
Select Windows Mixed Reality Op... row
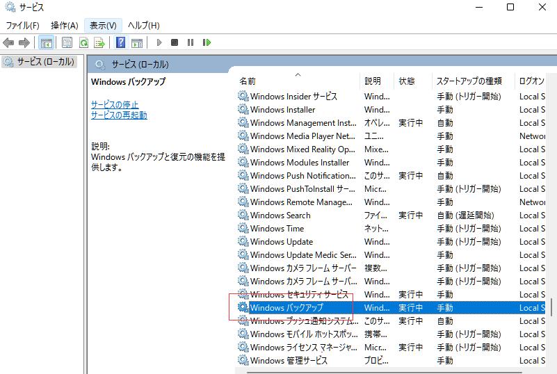click(391, 149)
